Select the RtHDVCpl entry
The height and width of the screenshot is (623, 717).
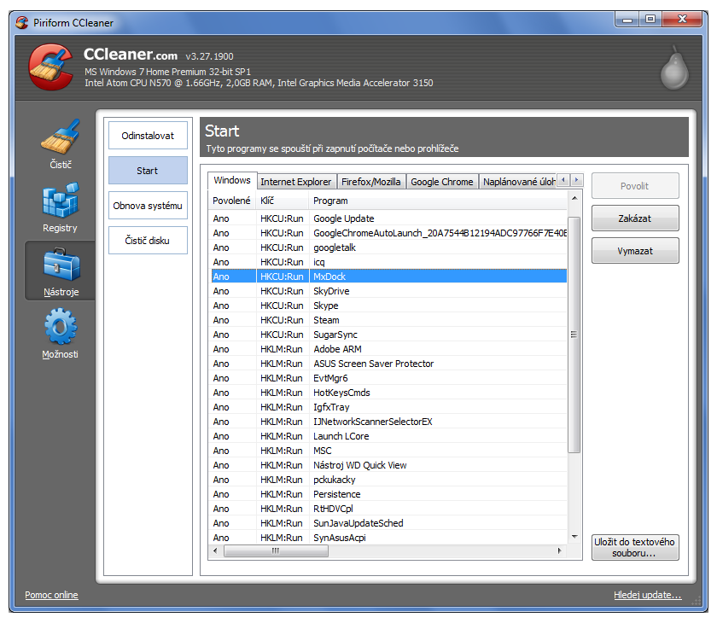(x=388, y=509)
